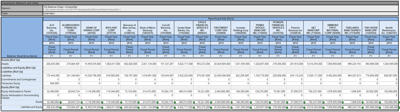
Task: Select the EAGLE FINANCIAL SERVICES INC column header
Action: pyautogui.click(x=202, y=28)
